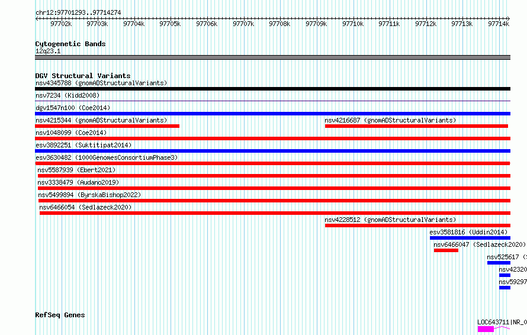
Task: Select the nsv4216687 red variant bar
Action: [x=416, y=126]
